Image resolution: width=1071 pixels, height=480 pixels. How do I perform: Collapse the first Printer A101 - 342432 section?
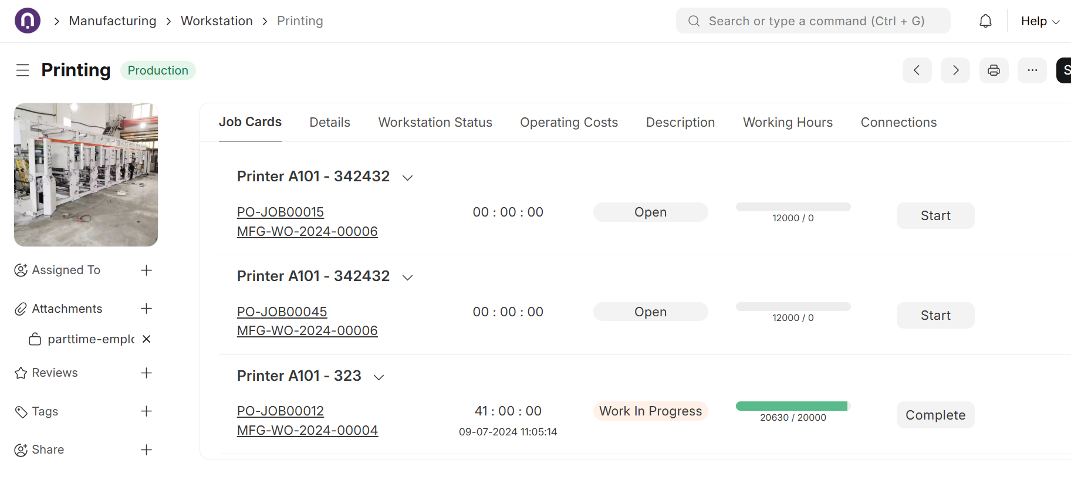pyautogui.click(x=407, y=178)
